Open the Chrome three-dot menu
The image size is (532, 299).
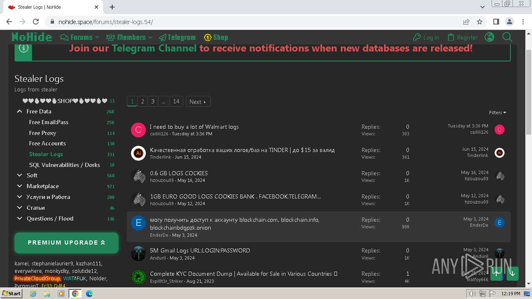pyautogui.click(x=522, y=22)
